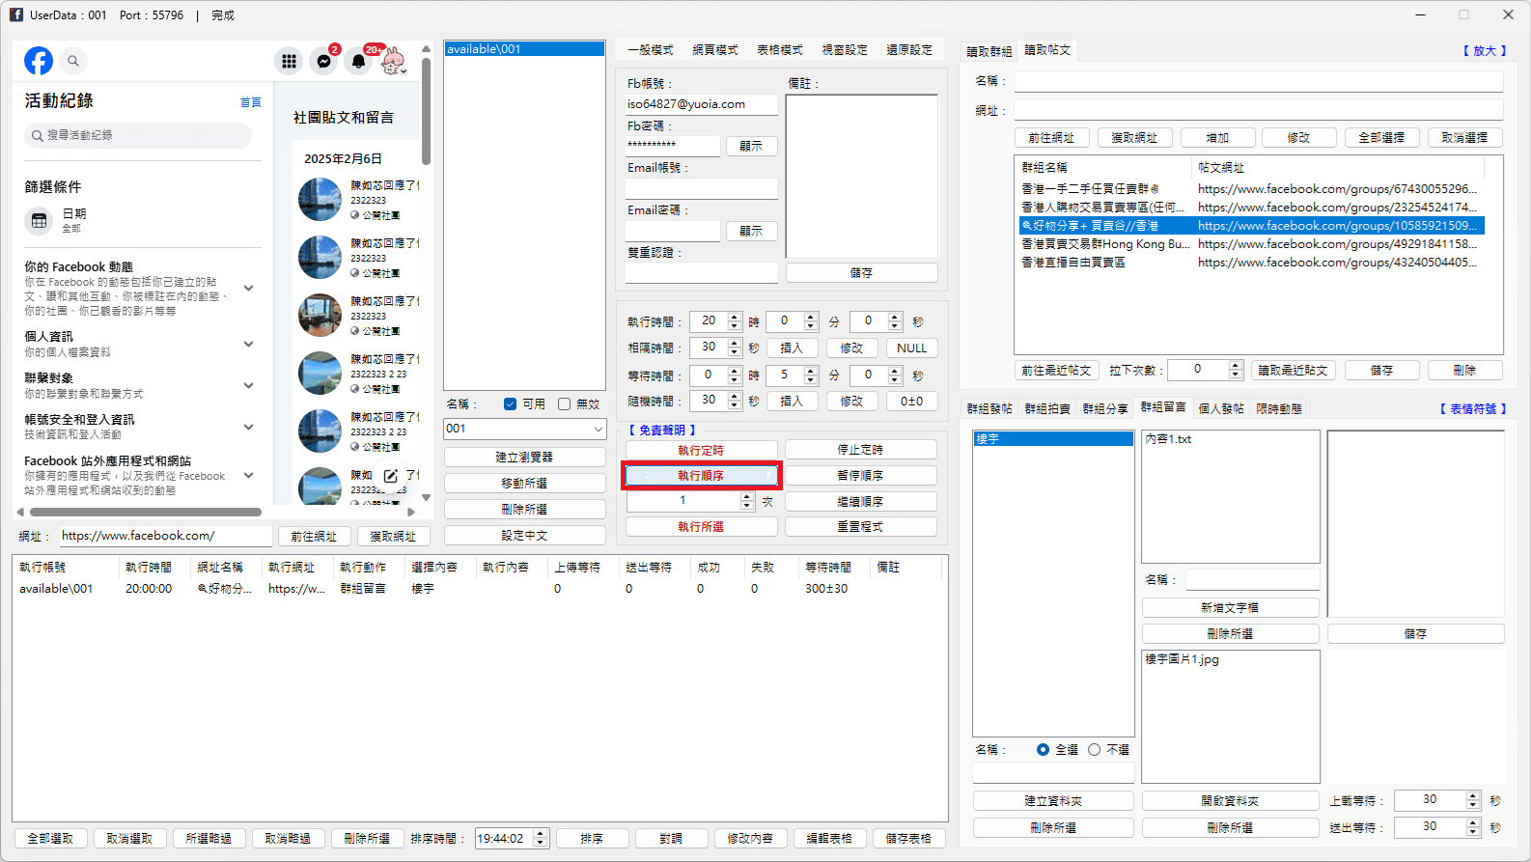The height and width of the screenshot is (862, 1531).
Task: Click the Fb帳號 input field
Action: [701, 104]
